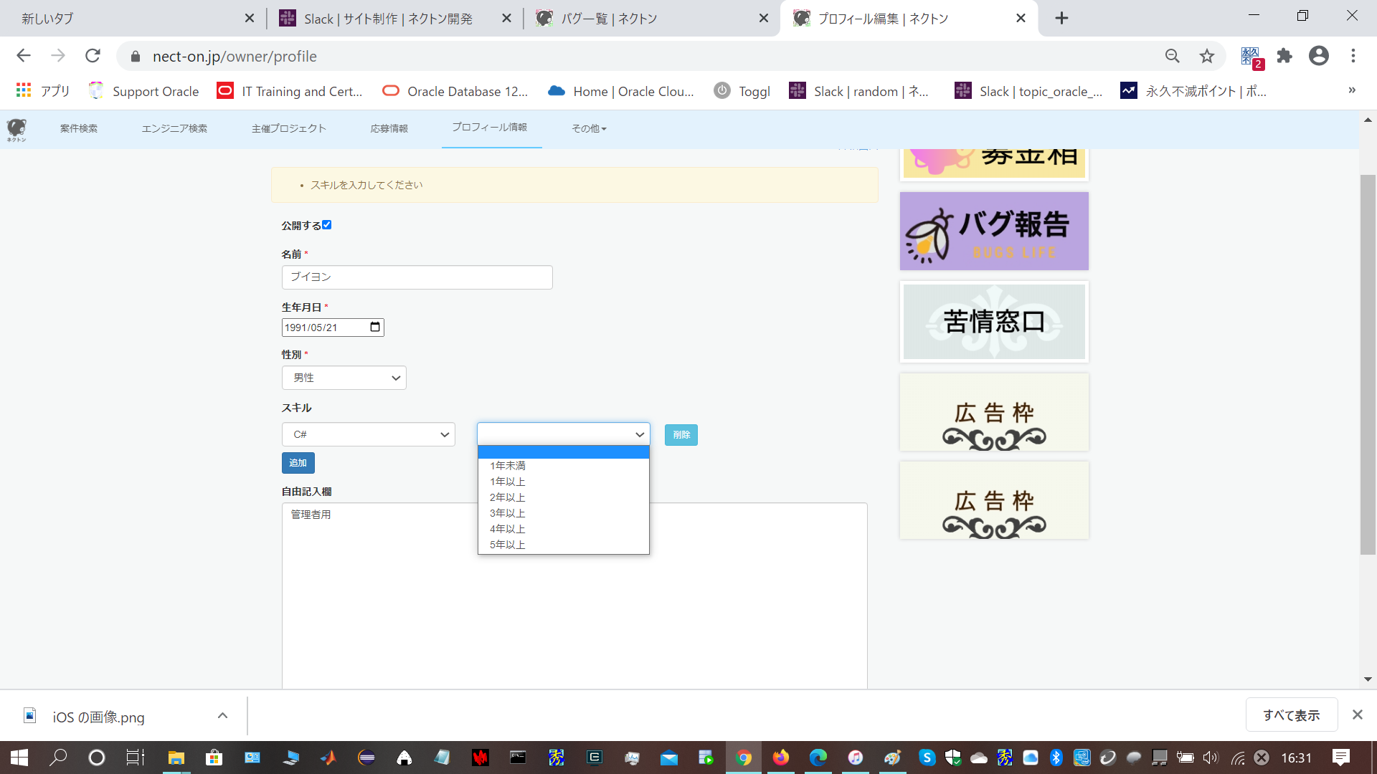1377x774 pixels.
Task: Select 1年未満 from the dropdown list
Action: [564, 466]
